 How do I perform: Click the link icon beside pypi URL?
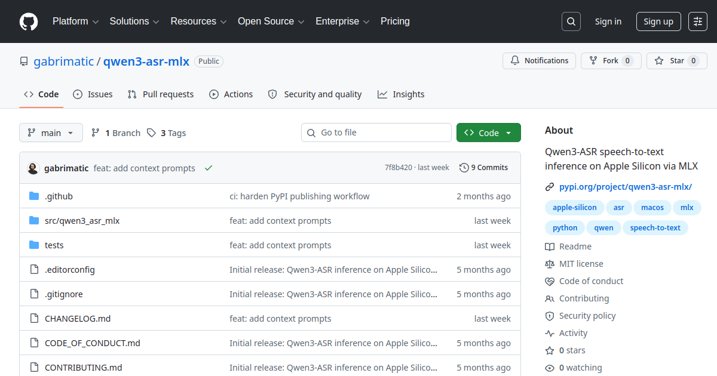pyautogui.click(x=550, y=187)
